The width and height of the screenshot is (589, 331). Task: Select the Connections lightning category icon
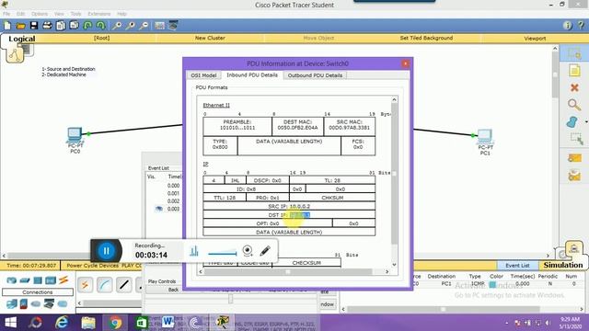click(x=64, y=280)
